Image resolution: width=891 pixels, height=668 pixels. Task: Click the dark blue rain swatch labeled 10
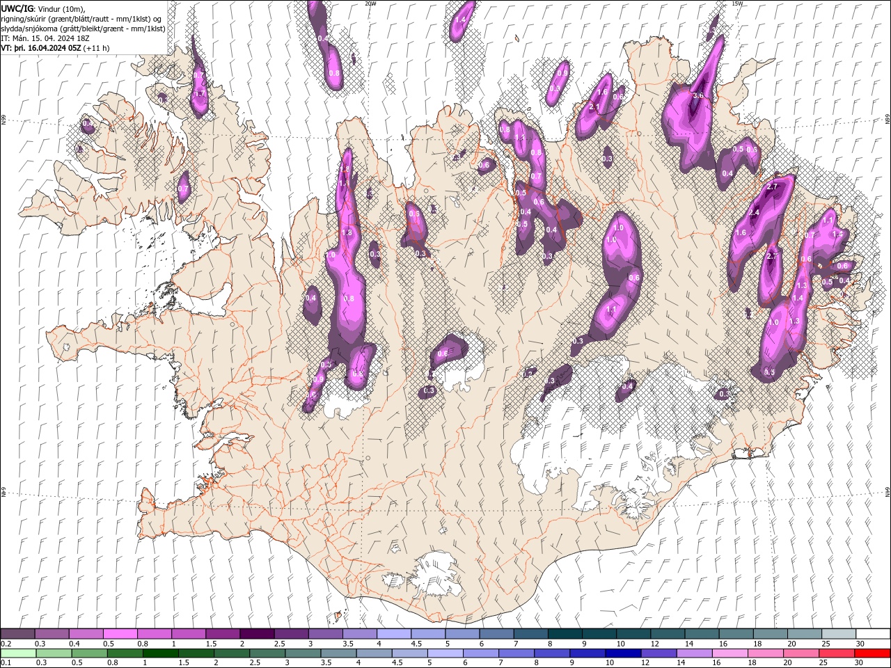(622, 653)
